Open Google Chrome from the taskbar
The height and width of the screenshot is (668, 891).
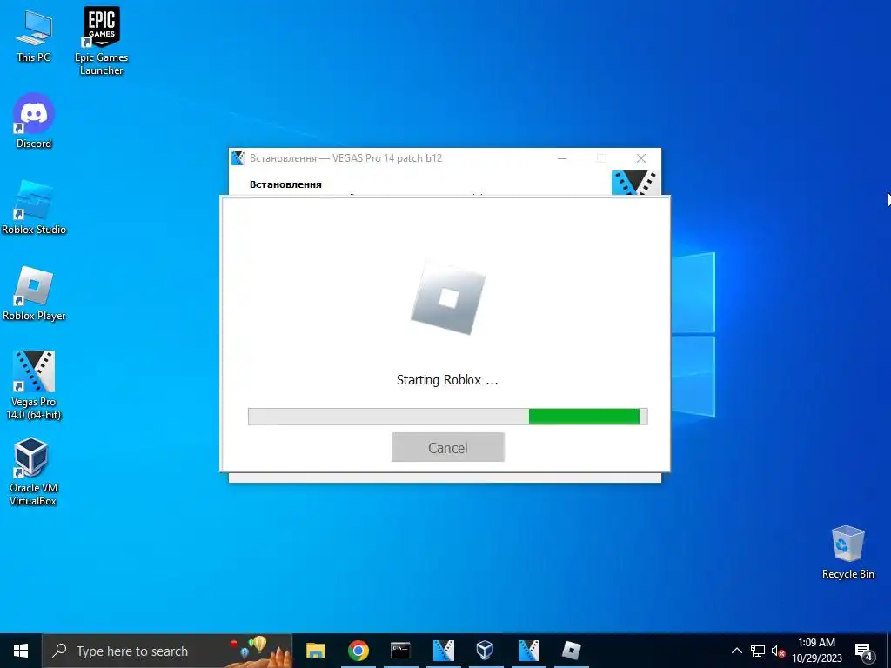click(358, 651)
